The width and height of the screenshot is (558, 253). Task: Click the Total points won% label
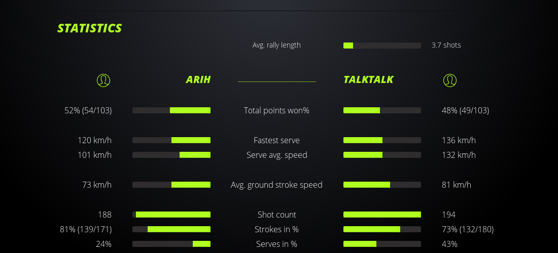coord(276,110)
